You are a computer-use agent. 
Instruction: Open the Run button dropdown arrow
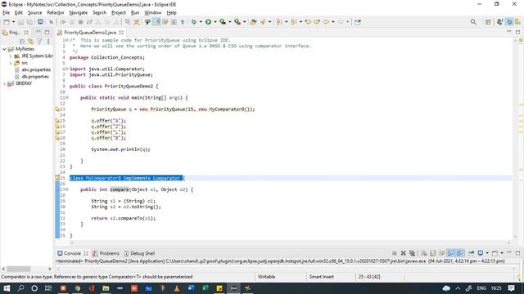[x=215, y=22]
